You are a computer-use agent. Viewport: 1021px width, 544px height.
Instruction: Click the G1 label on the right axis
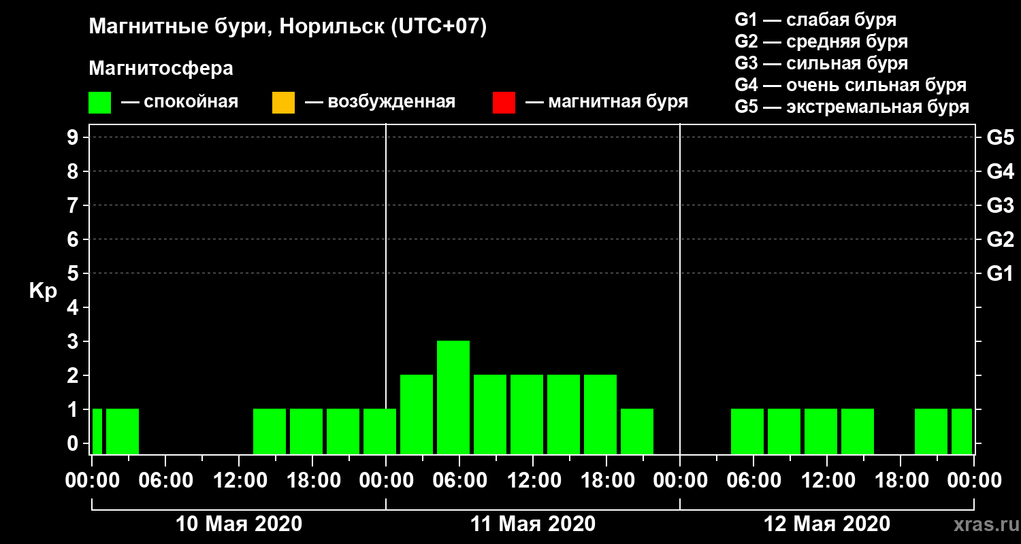[1001, 273]
